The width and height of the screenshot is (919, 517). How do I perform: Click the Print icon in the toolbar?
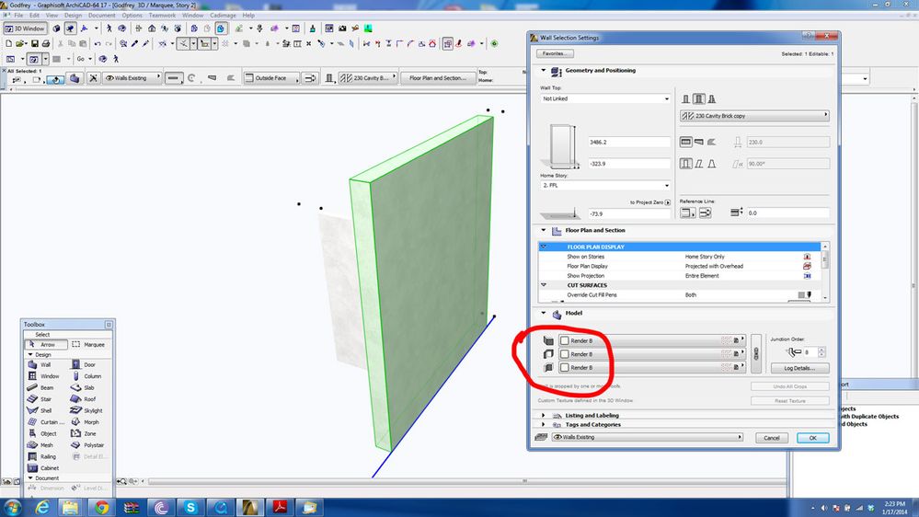coord(46,43)
